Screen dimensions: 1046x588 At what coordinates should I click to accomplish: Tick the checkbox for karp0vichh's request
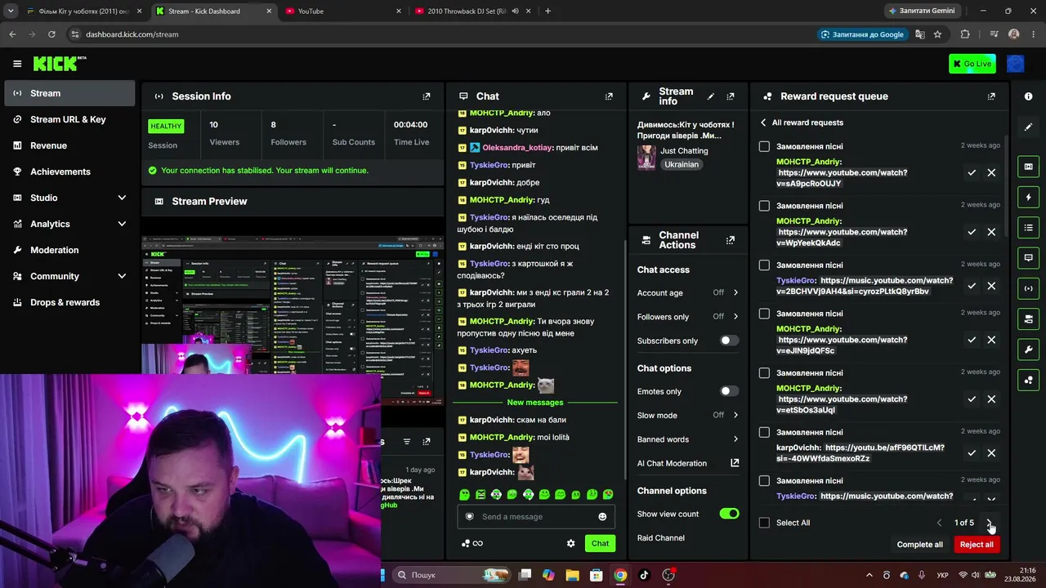click(764, 432)
